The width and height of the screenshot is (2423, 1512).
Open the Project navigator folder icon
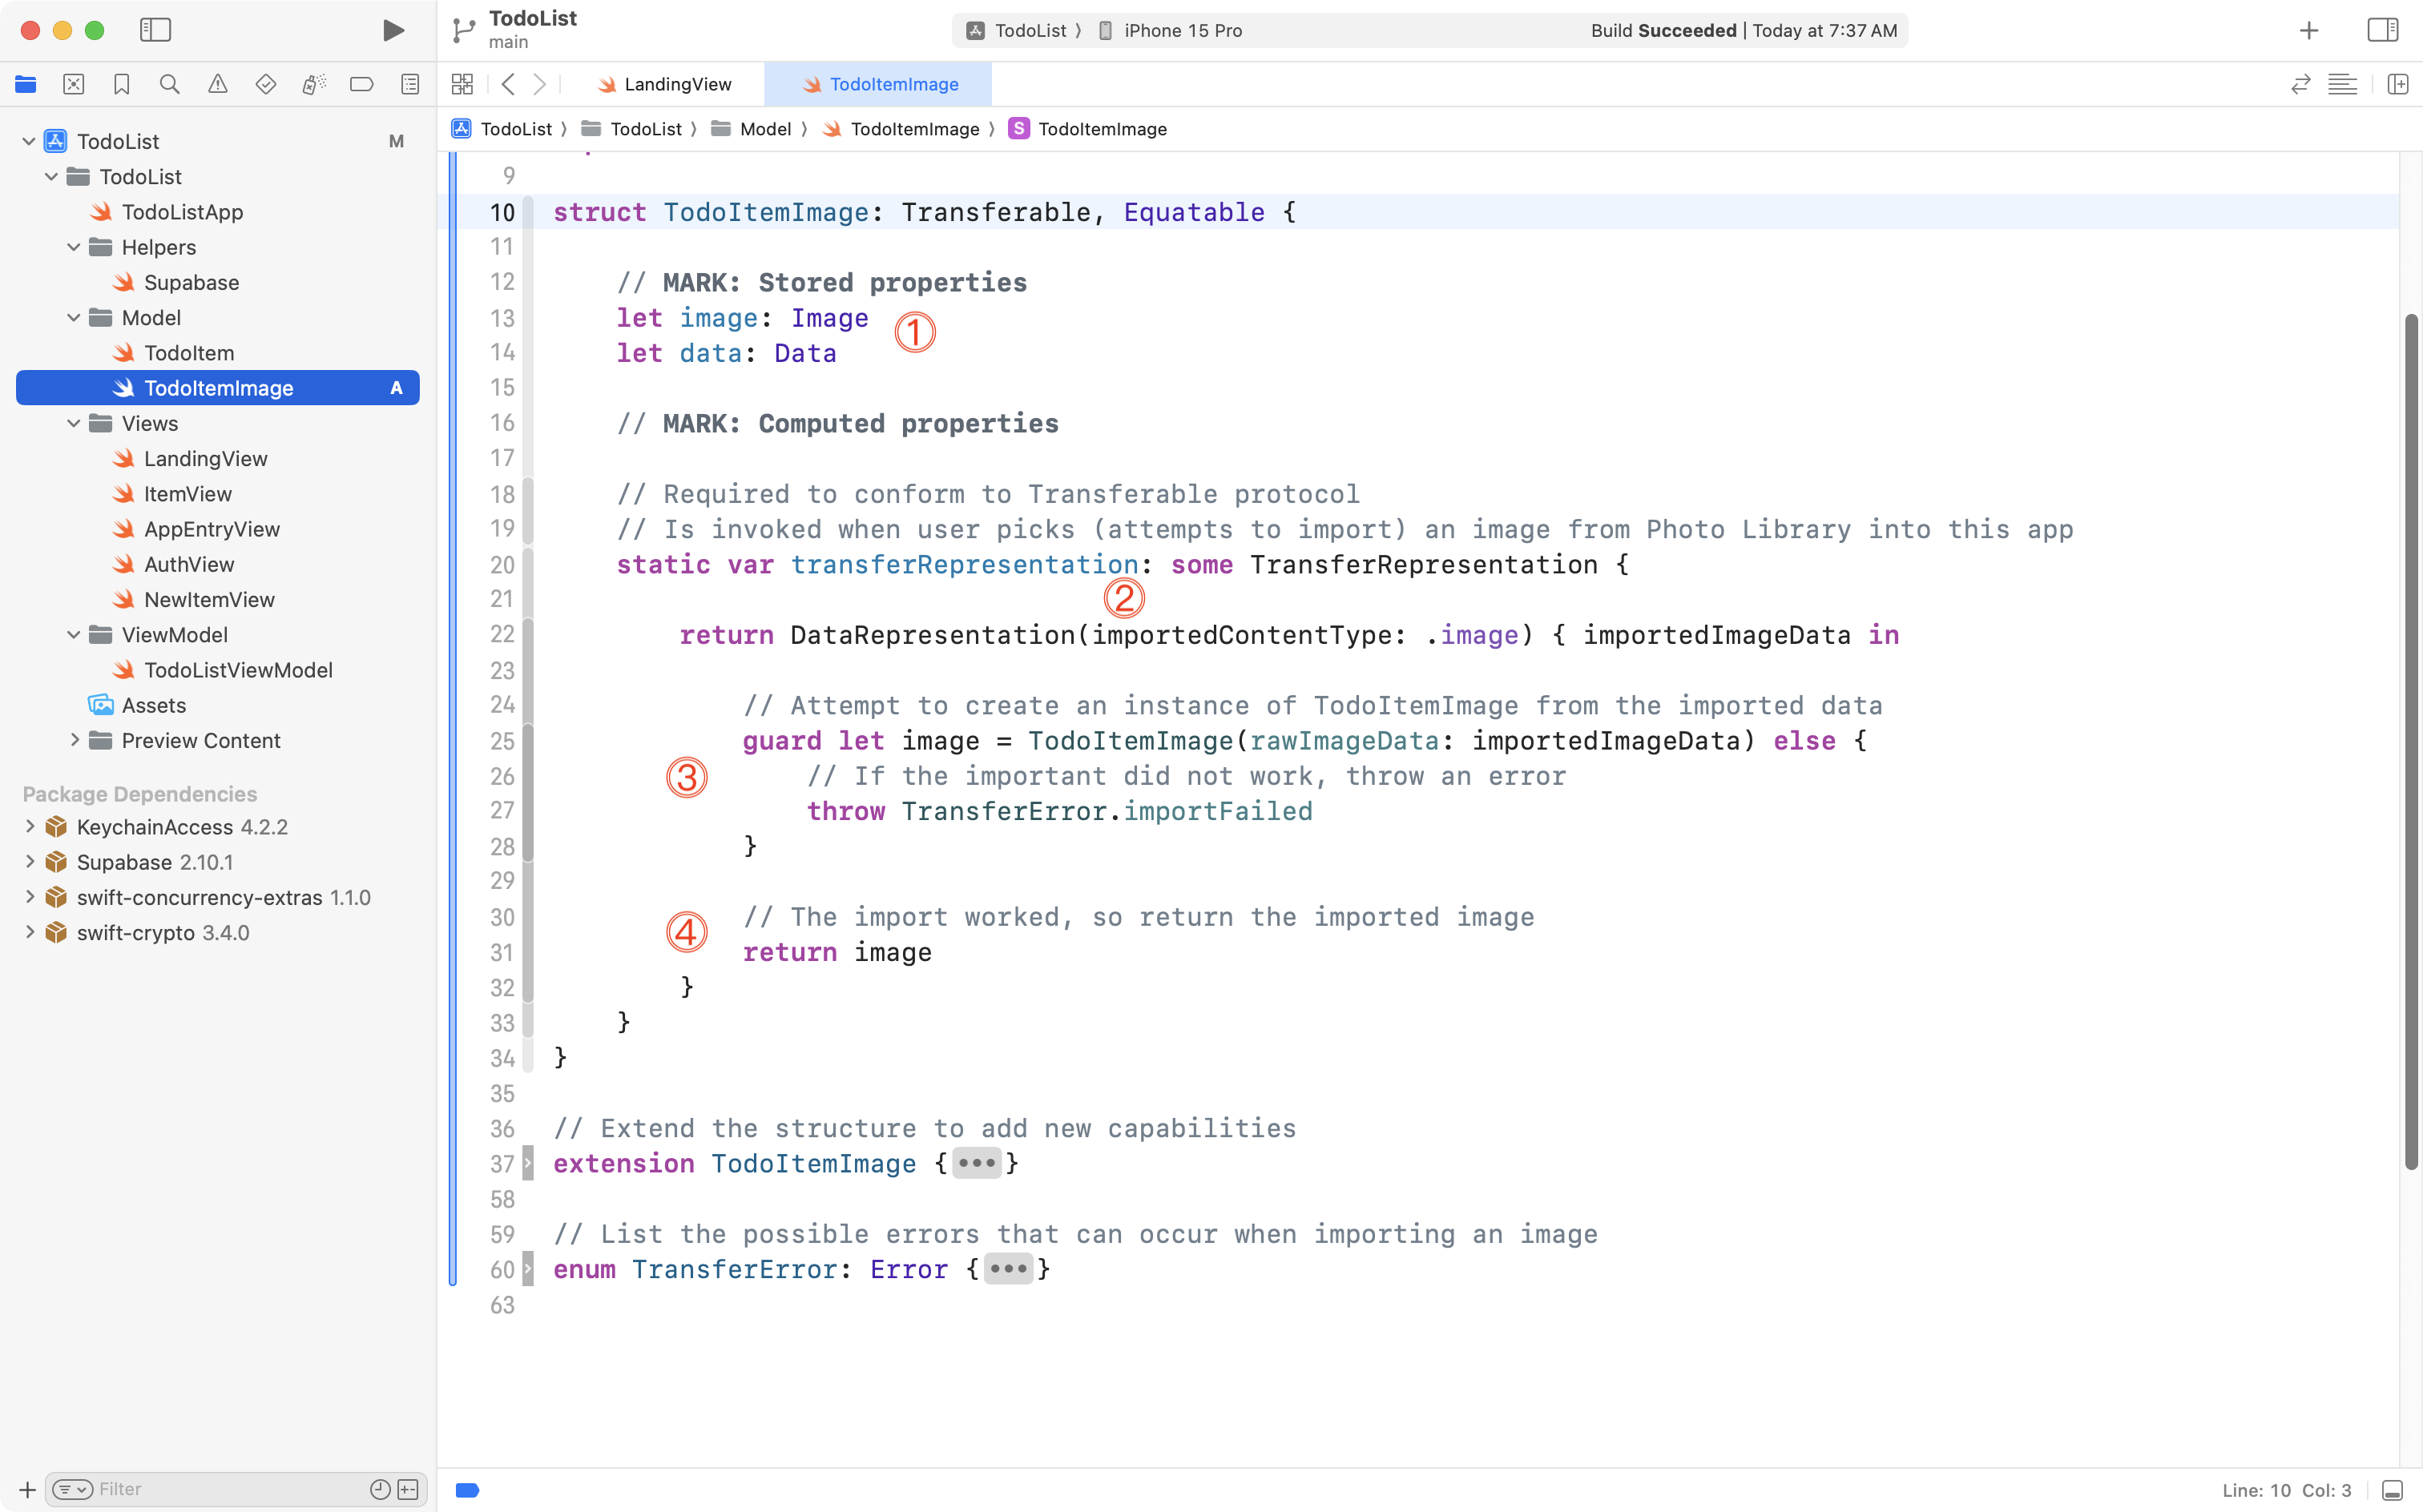coord(26,84)
